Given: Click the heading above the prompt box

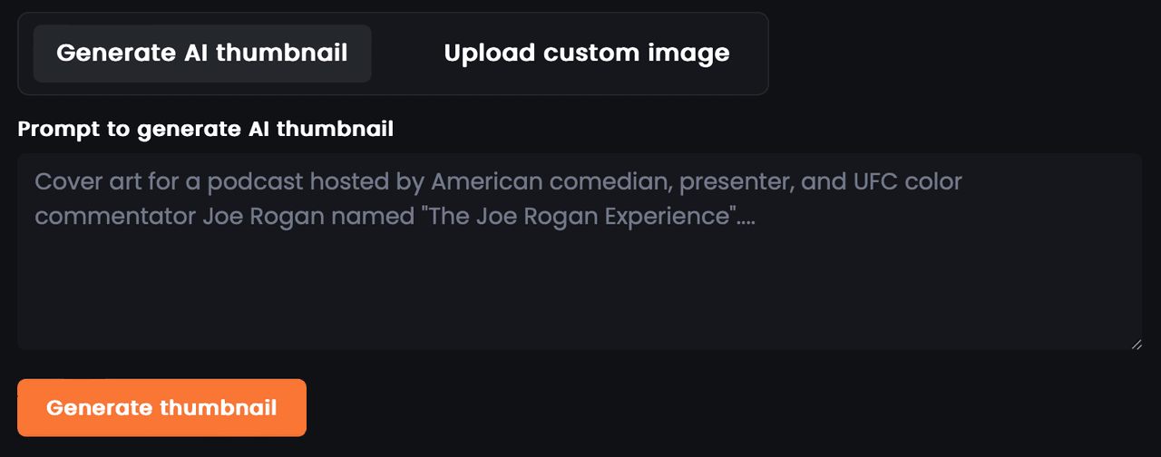Looking at the screenshot, I should click(x=205, y=129).
